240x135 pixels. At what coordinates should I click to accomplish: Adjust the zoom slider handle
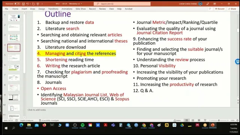[x=219, y=120]
